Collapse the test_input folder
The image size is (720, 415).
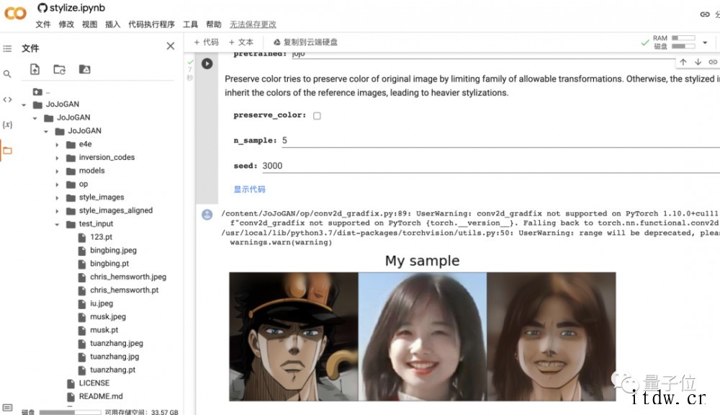(57, 225)
